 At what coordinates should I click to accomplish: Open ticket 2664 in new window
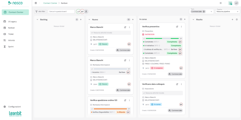(125, 60)
